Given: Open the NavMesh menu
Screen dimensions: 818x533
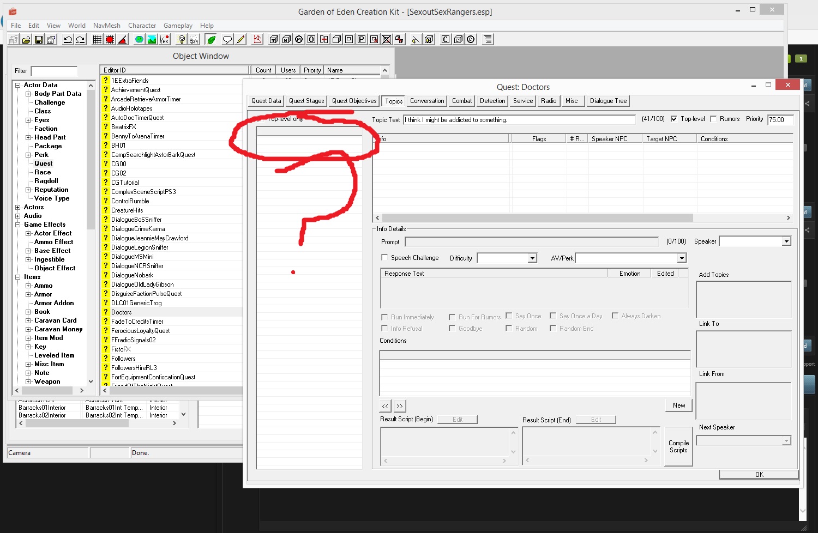Looking at the screenshot, I should click(106, 26).
